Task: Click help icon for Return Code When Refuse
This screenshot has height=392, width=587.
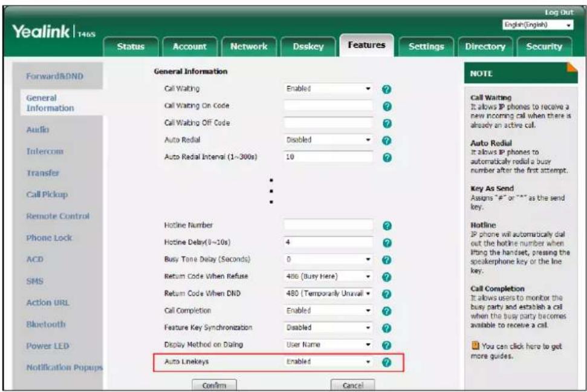Action: [387, 277]
